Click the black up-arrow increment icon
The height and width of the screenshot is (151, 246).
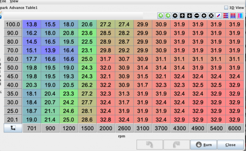(182, 15)
